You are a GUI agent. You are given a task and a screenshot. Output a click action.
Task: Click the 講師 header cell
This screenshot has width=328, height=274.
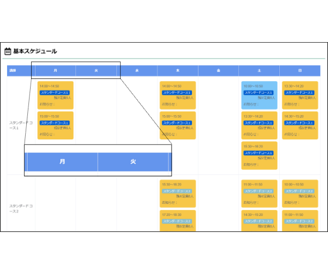[13, 71]
